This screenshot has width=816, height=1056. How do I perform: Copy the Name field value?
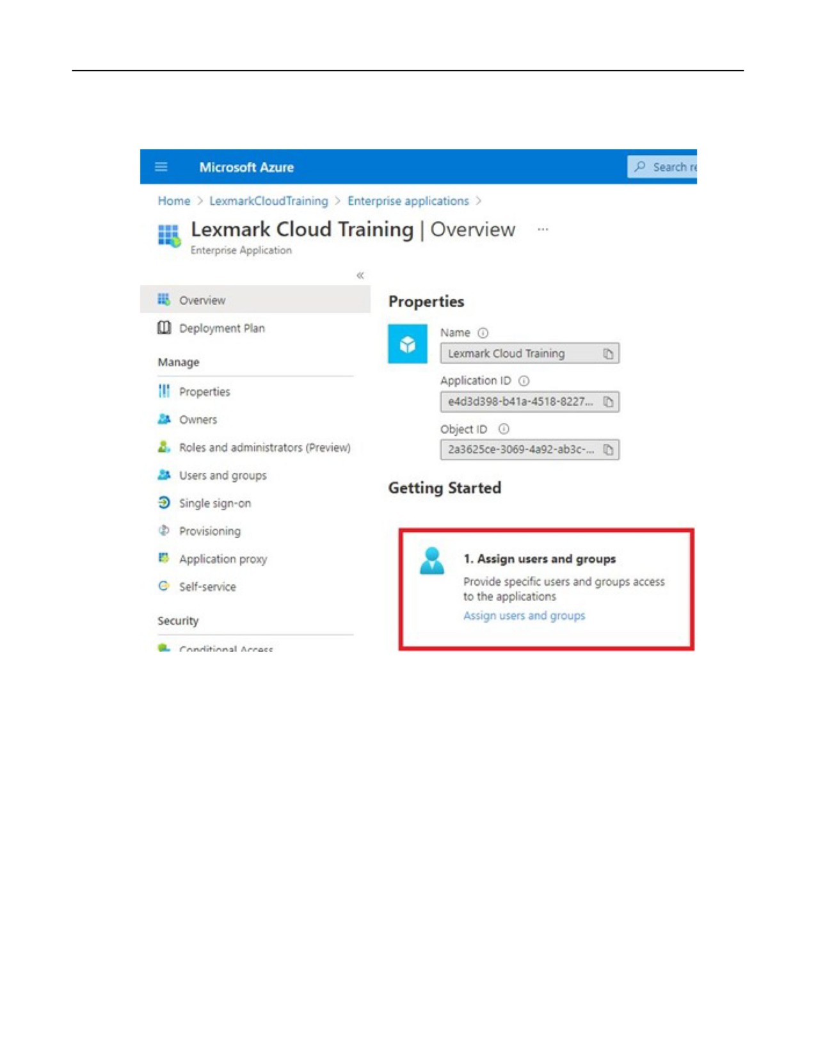coord(608,353)
